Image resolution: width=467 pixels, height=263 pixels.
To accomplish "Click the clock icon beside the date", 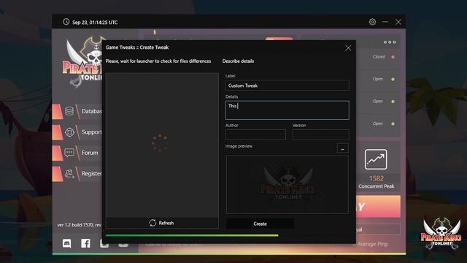I will click(66, 22).
